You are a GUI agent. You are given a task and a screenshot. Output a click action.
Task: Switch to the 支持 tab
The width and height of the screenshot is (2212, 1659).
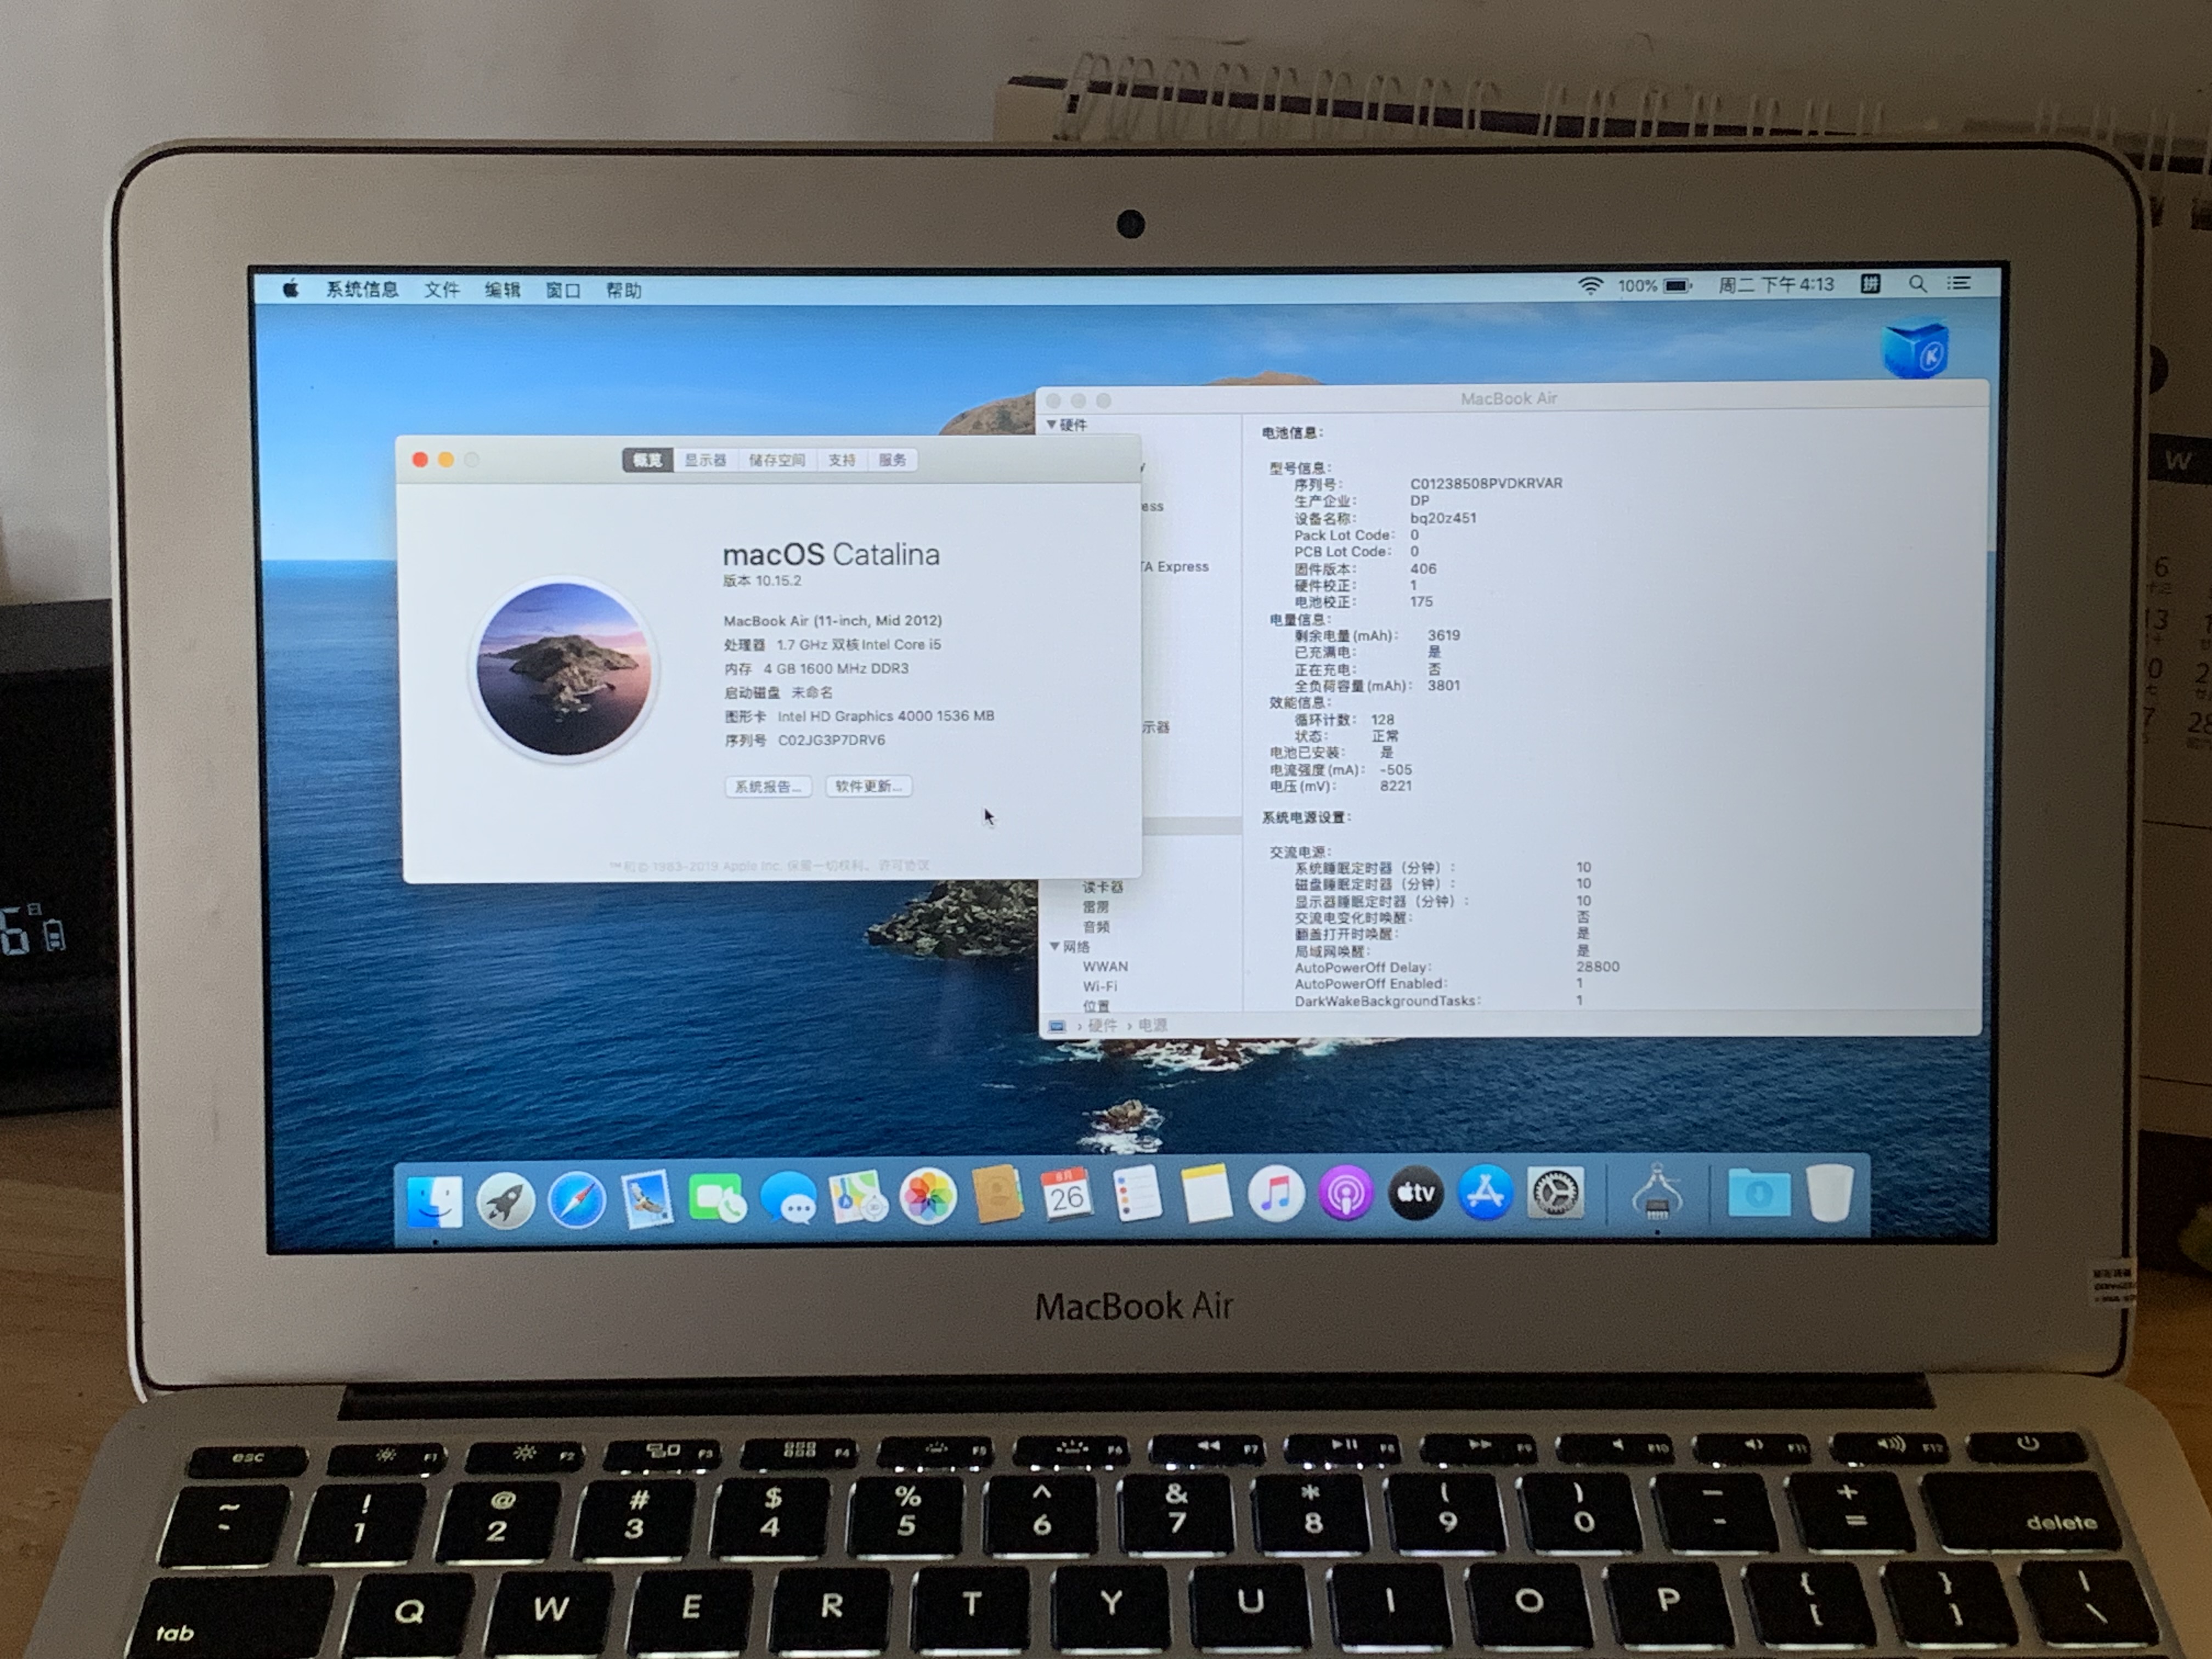click(842, 460)
